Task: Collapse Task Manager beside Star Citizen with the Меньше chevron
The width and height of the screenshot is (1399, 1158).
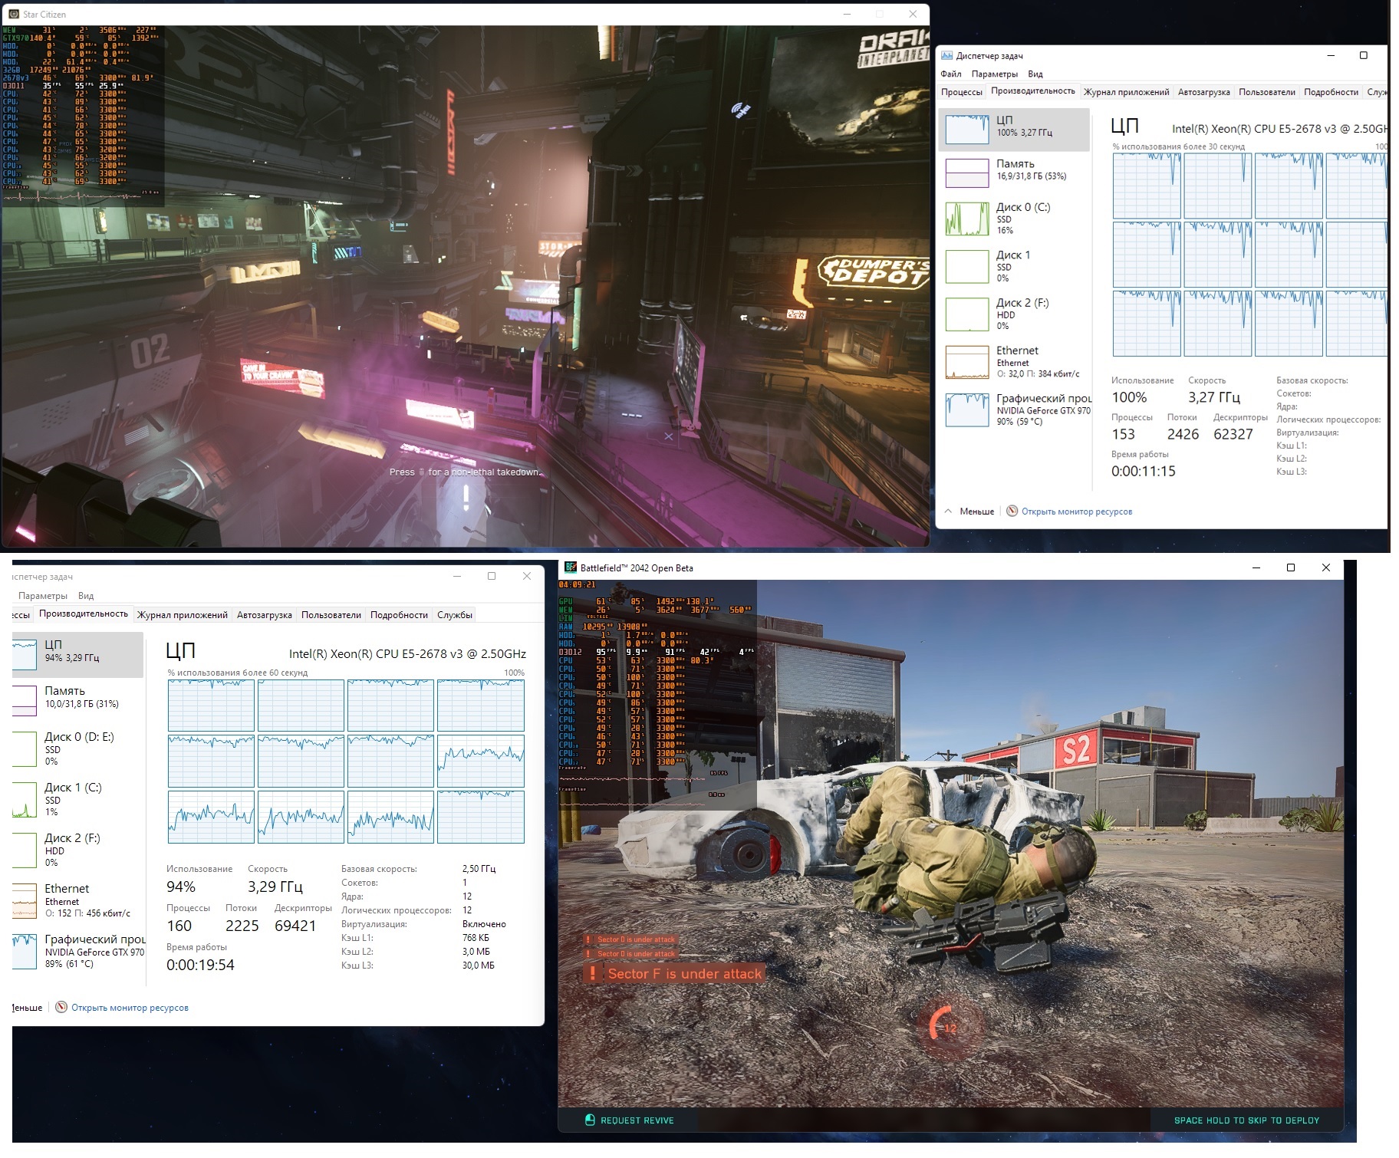Action: [948, 511]
